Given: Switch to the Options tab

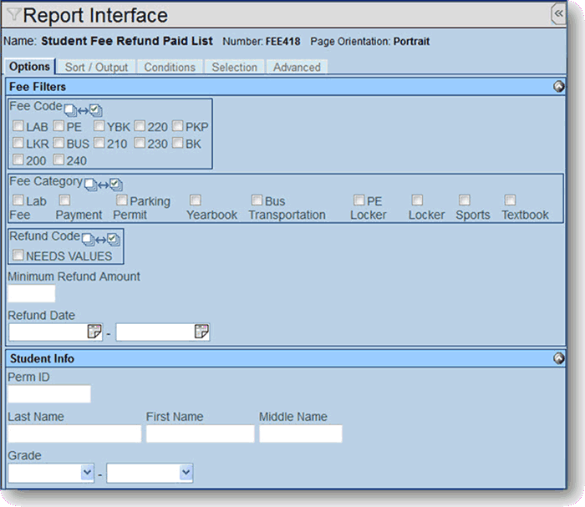Looking at the screenshot, I should (x=30, y=67).
